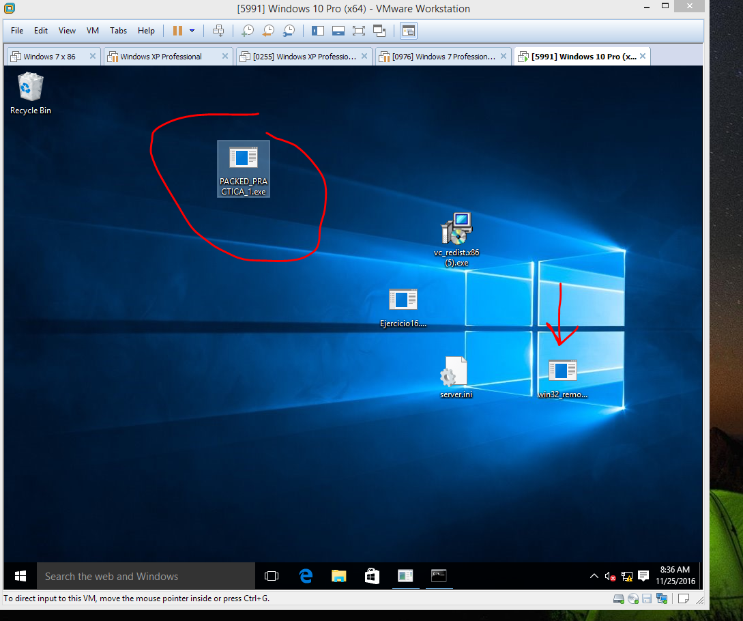The image size is (743, 621).
Task: Toggle the console view button
Action: (x=409, y=31)
